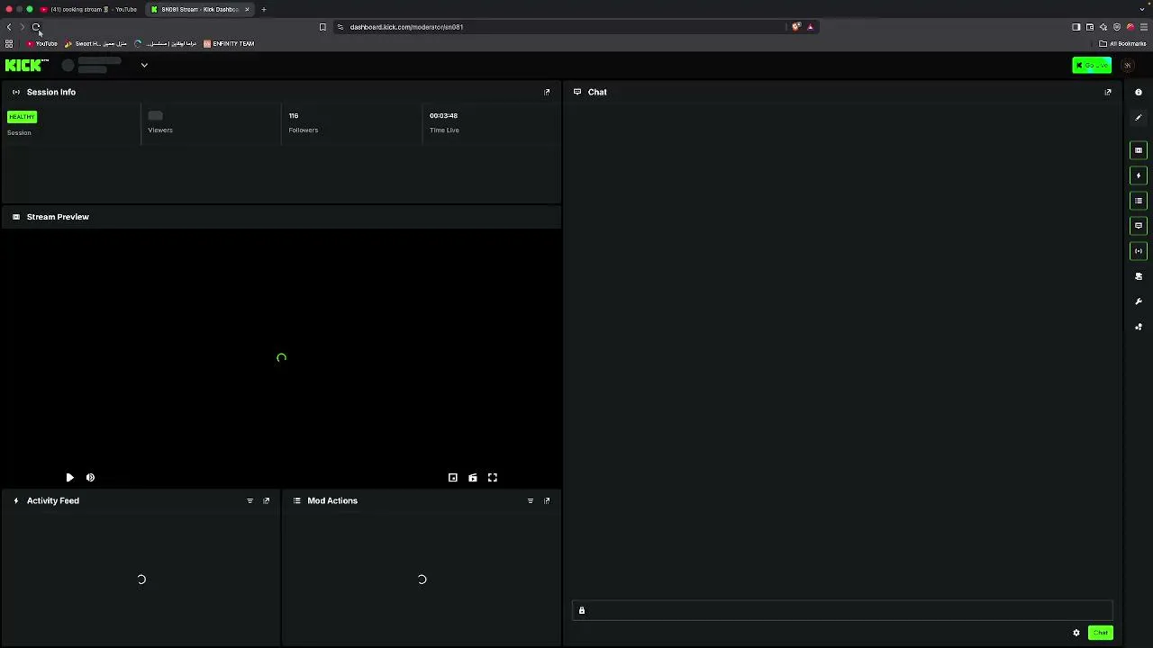Reload the page

(36, 27)
